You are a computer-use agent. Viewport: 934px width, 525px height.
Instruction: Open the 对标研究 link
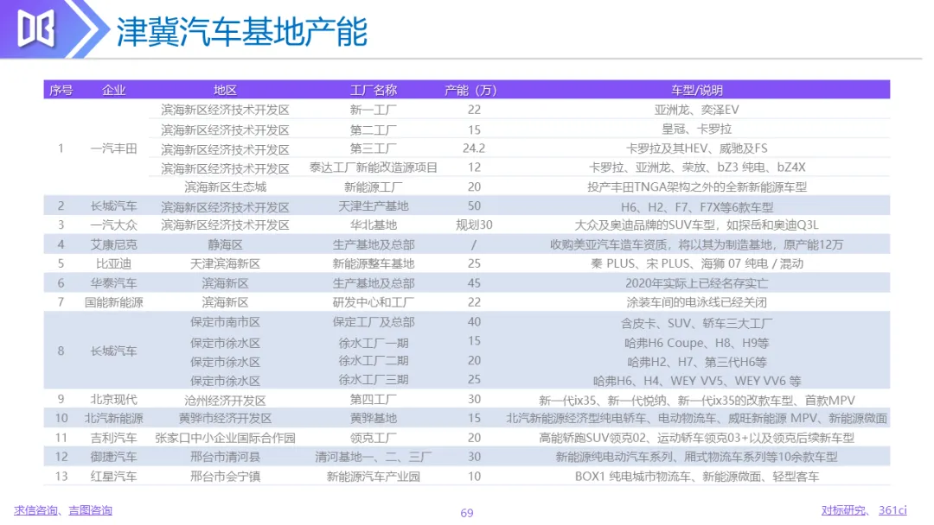click(843, 510)
